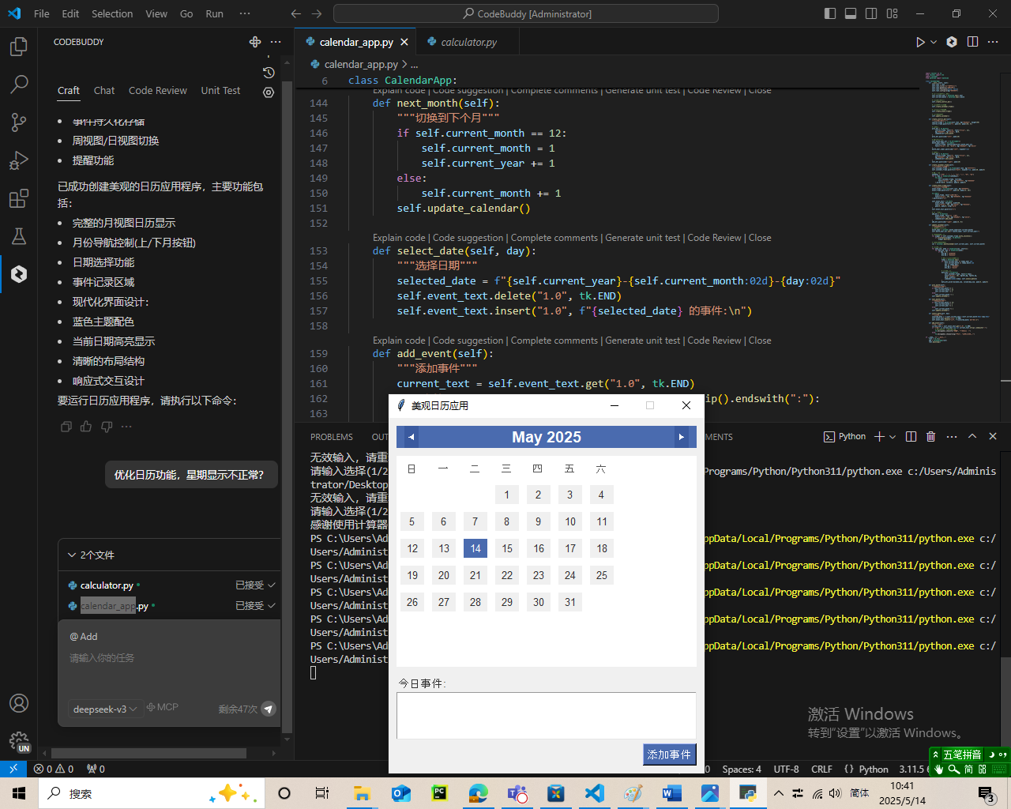Screen dimensions: 1011x809
Task: Click the send message paper-plane icon
Action: 269,709
